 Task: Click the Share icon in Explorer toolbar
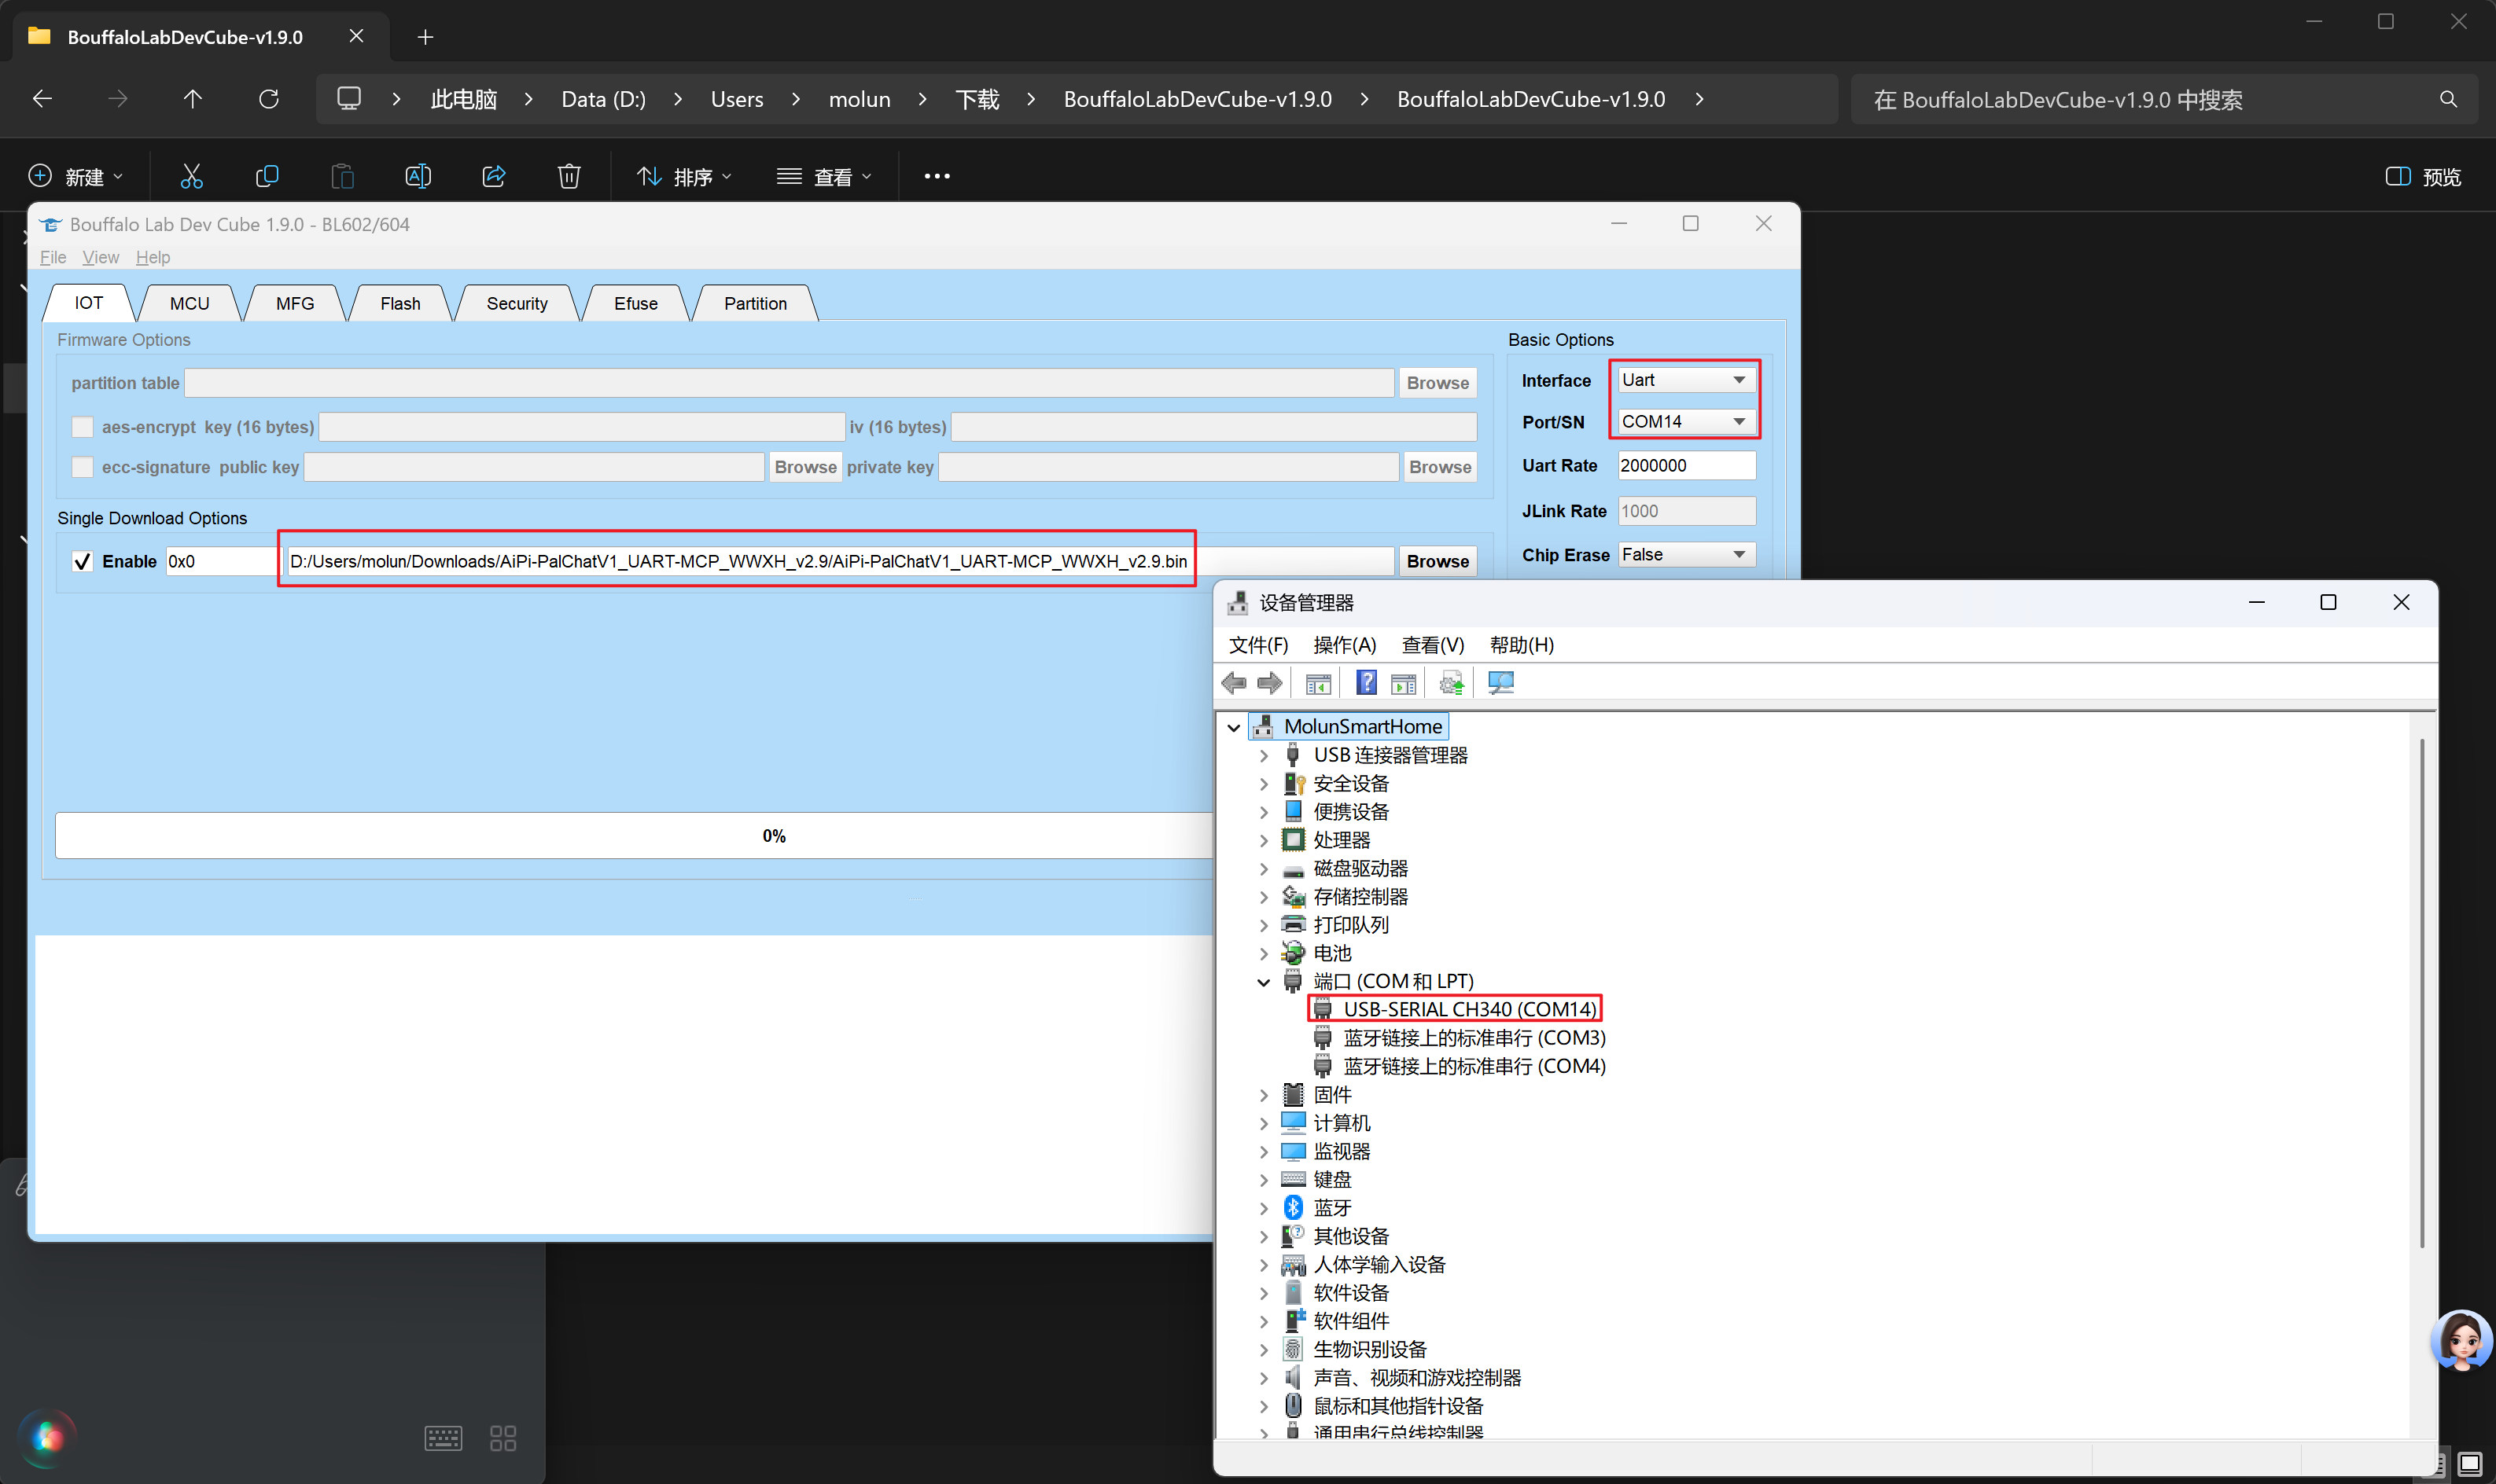point(494,177)
